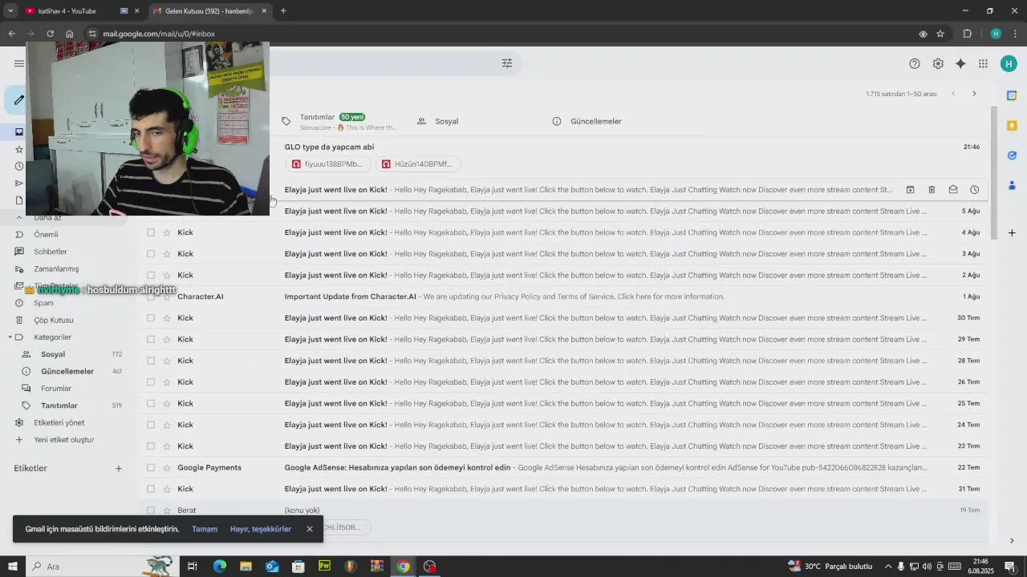
Task: Get add-ons plus icon in side panel
Action: (x=1012, y=233)
